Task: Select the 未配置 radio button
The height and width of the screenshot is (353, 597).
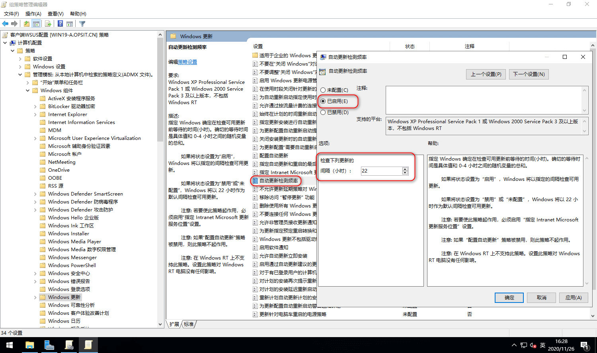Action: 323,90
